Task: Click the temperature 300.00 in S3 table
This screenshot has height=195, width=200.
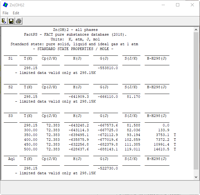Action: pos(31,130)
